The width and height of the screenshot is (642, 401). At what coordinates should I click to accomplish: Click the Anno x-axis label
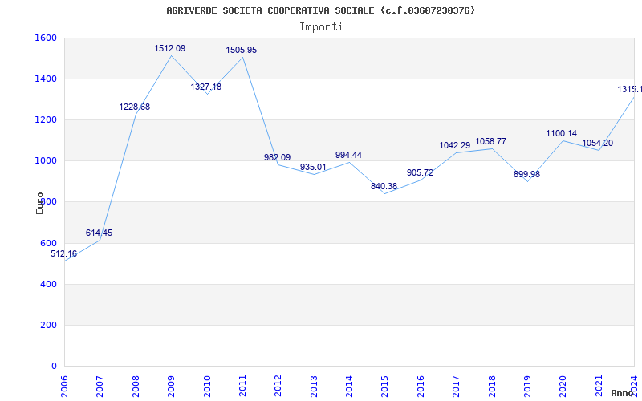point(623,393)
